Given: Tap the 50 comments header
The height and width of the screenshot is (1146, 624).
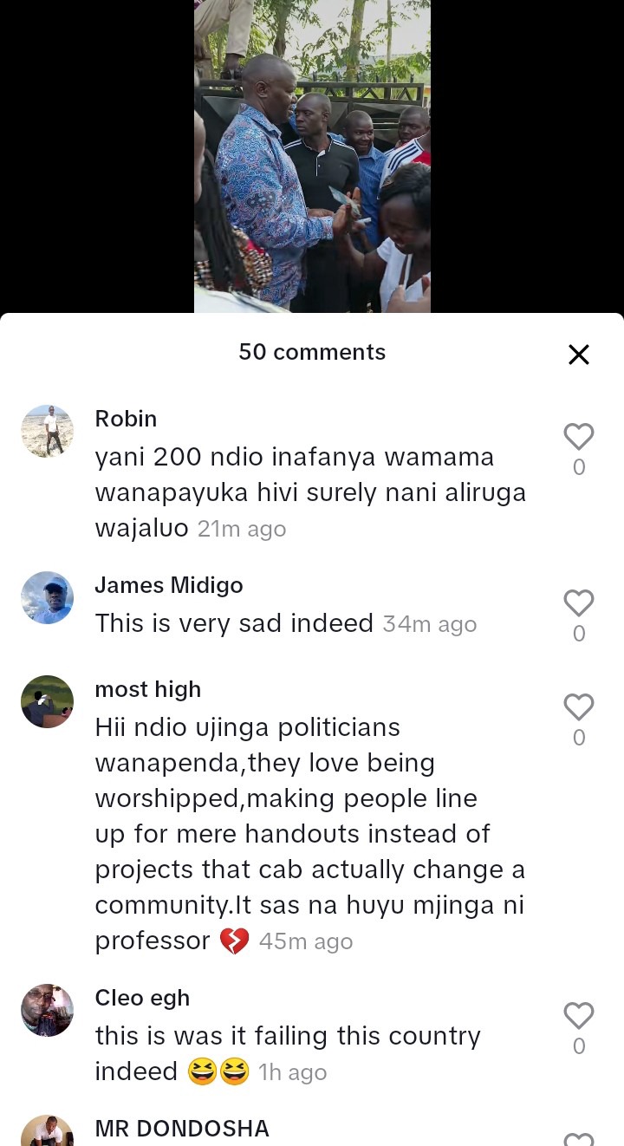Looking at the screenshot, I should click(x=312, y=352).
